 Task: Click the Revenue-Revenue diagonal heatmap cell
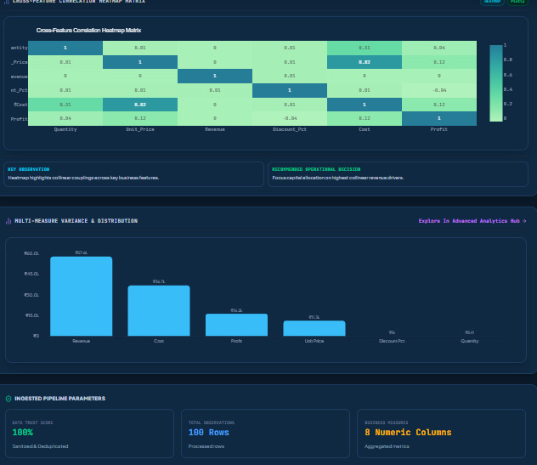pyautogui.click(x=215, y=76)
